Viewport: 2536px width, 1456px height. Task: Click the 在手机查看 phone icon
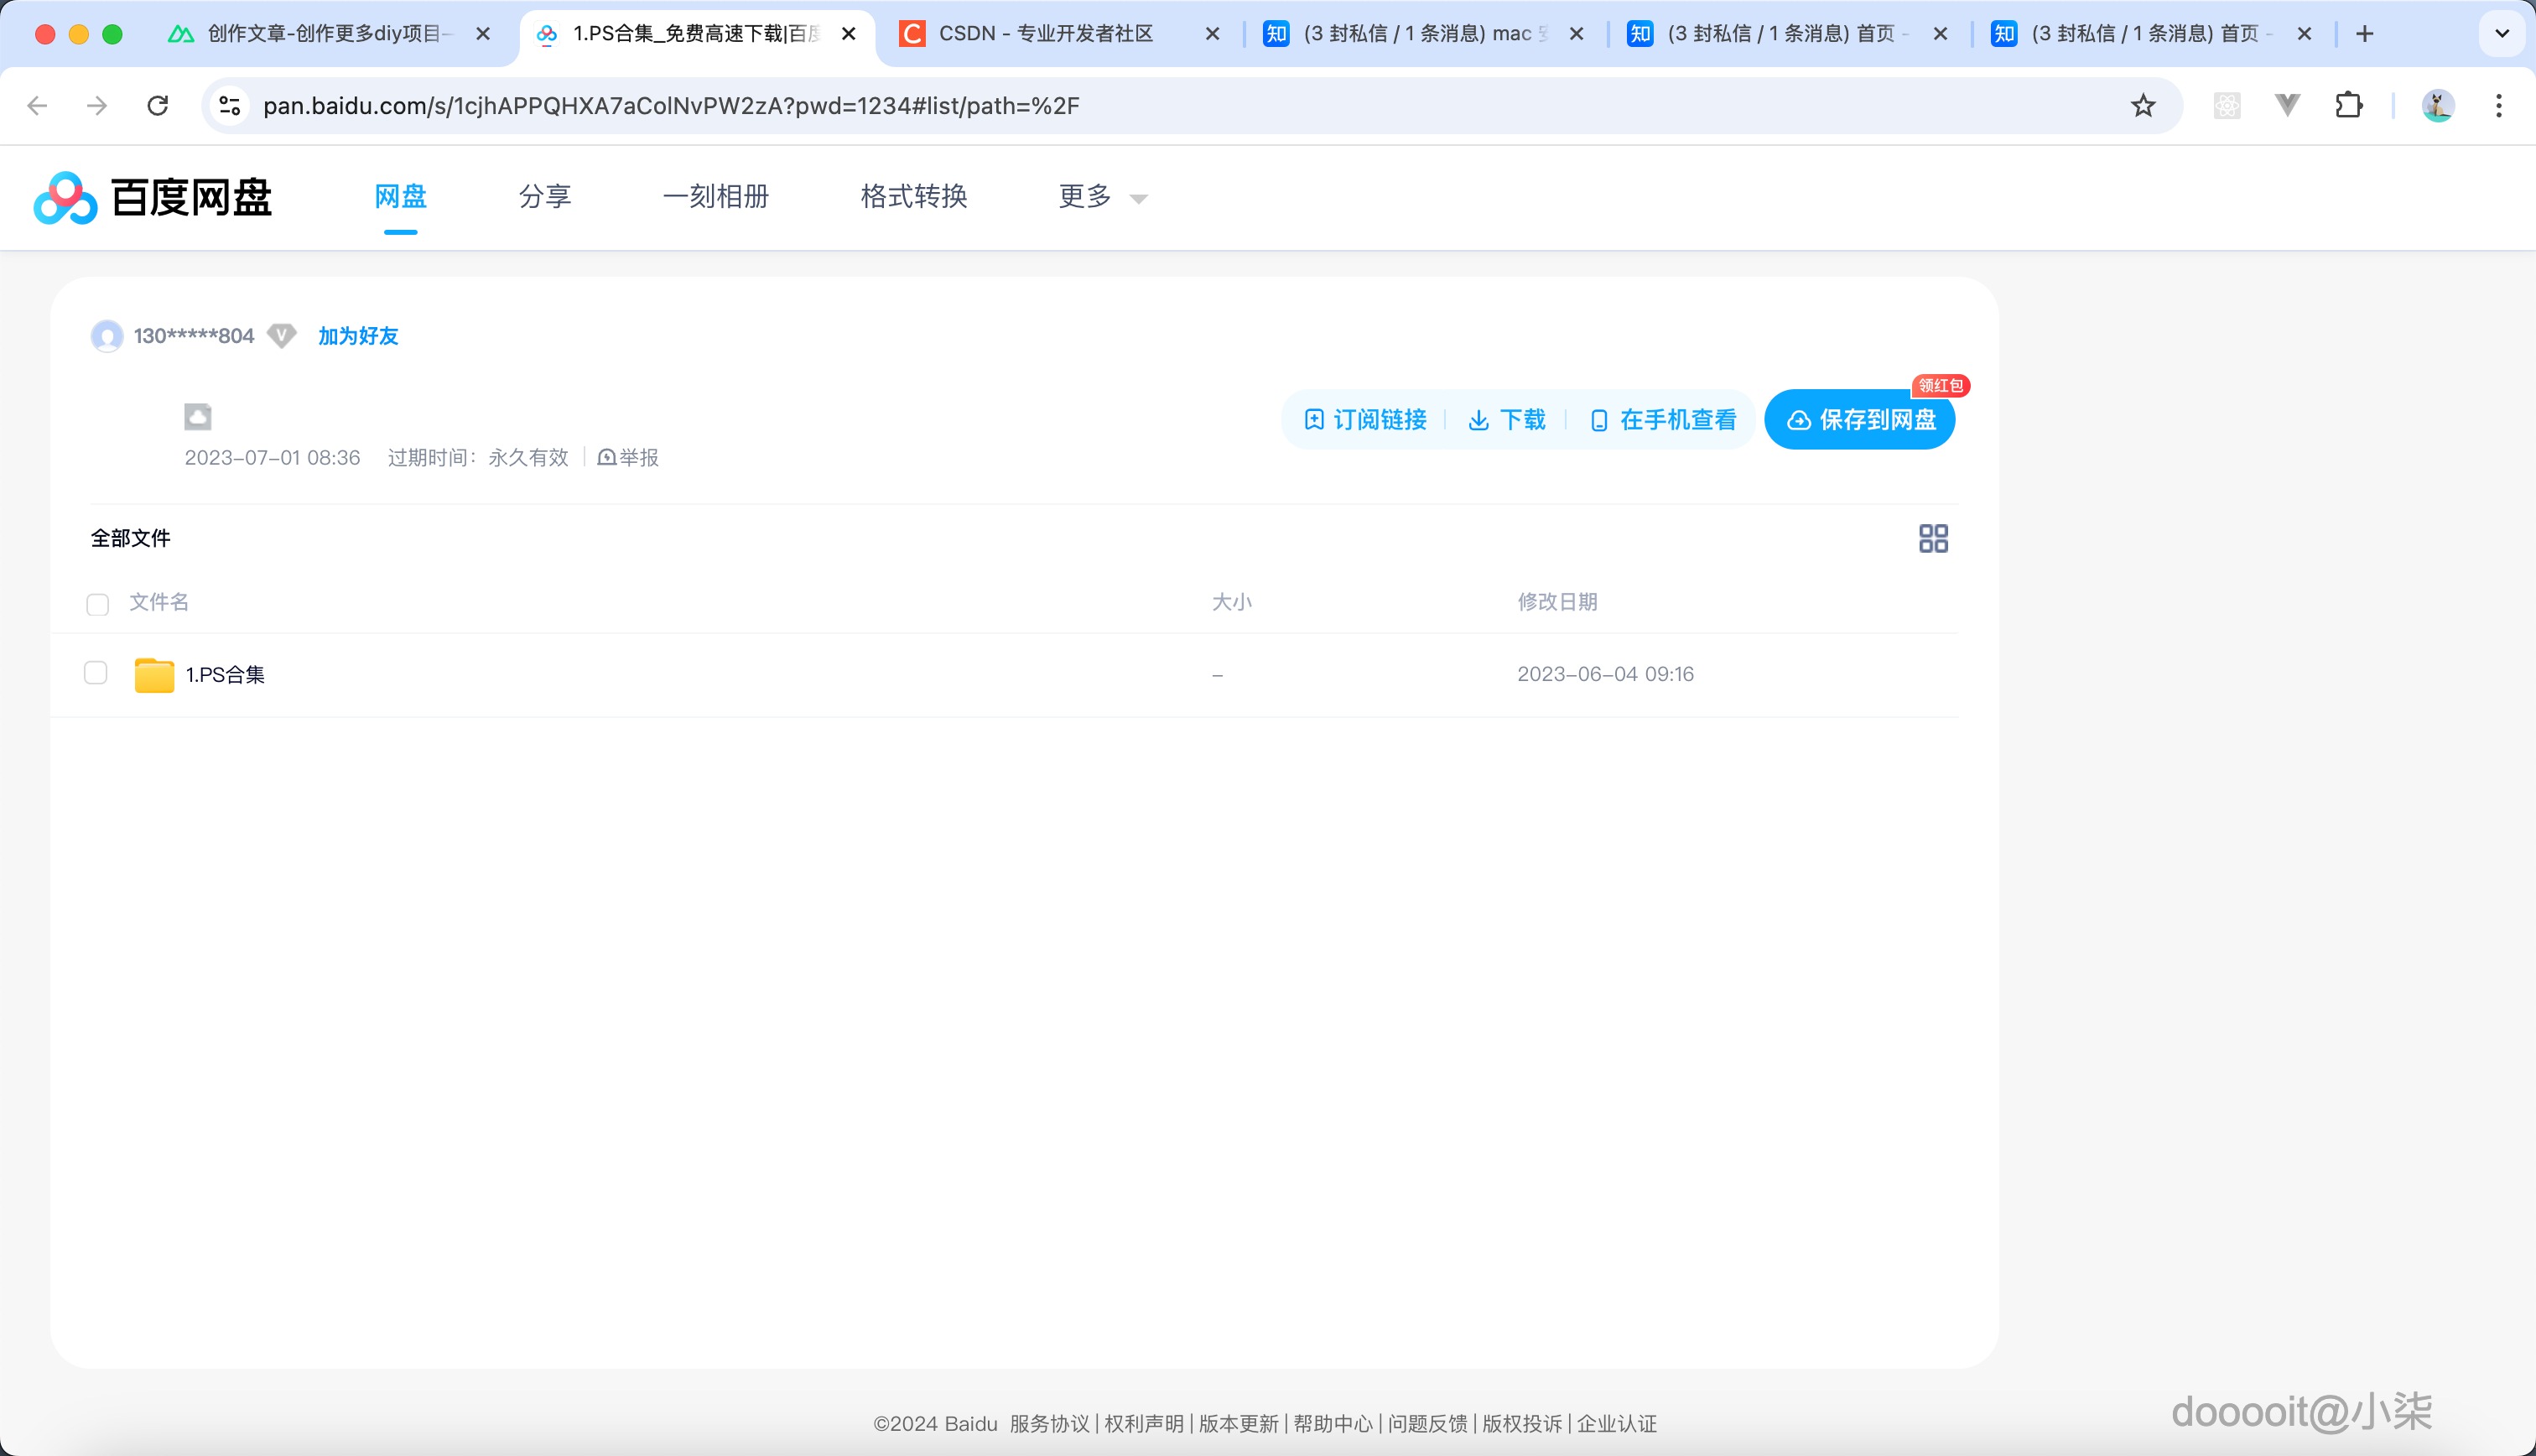[1599, 420]
